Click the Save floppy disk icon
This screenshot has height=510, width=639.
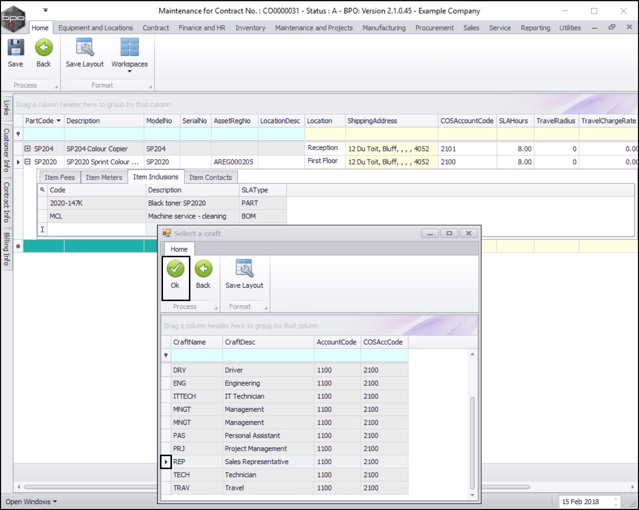pos(15,48)
